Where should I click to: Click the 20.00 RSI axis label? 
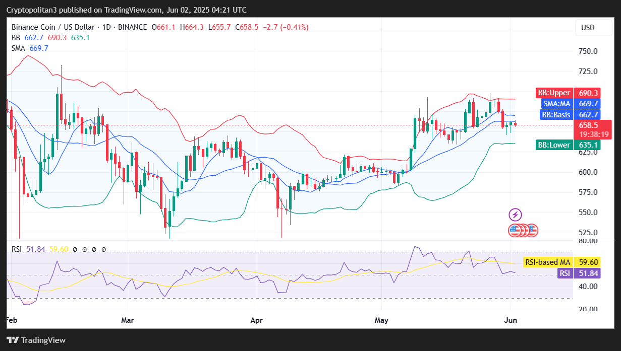pyautogui.click(x=588, y=309)
